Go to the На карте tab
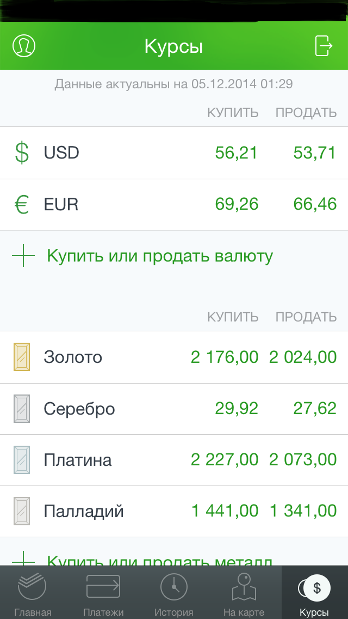This screenshot has height=619, width=348. (244, 593)
